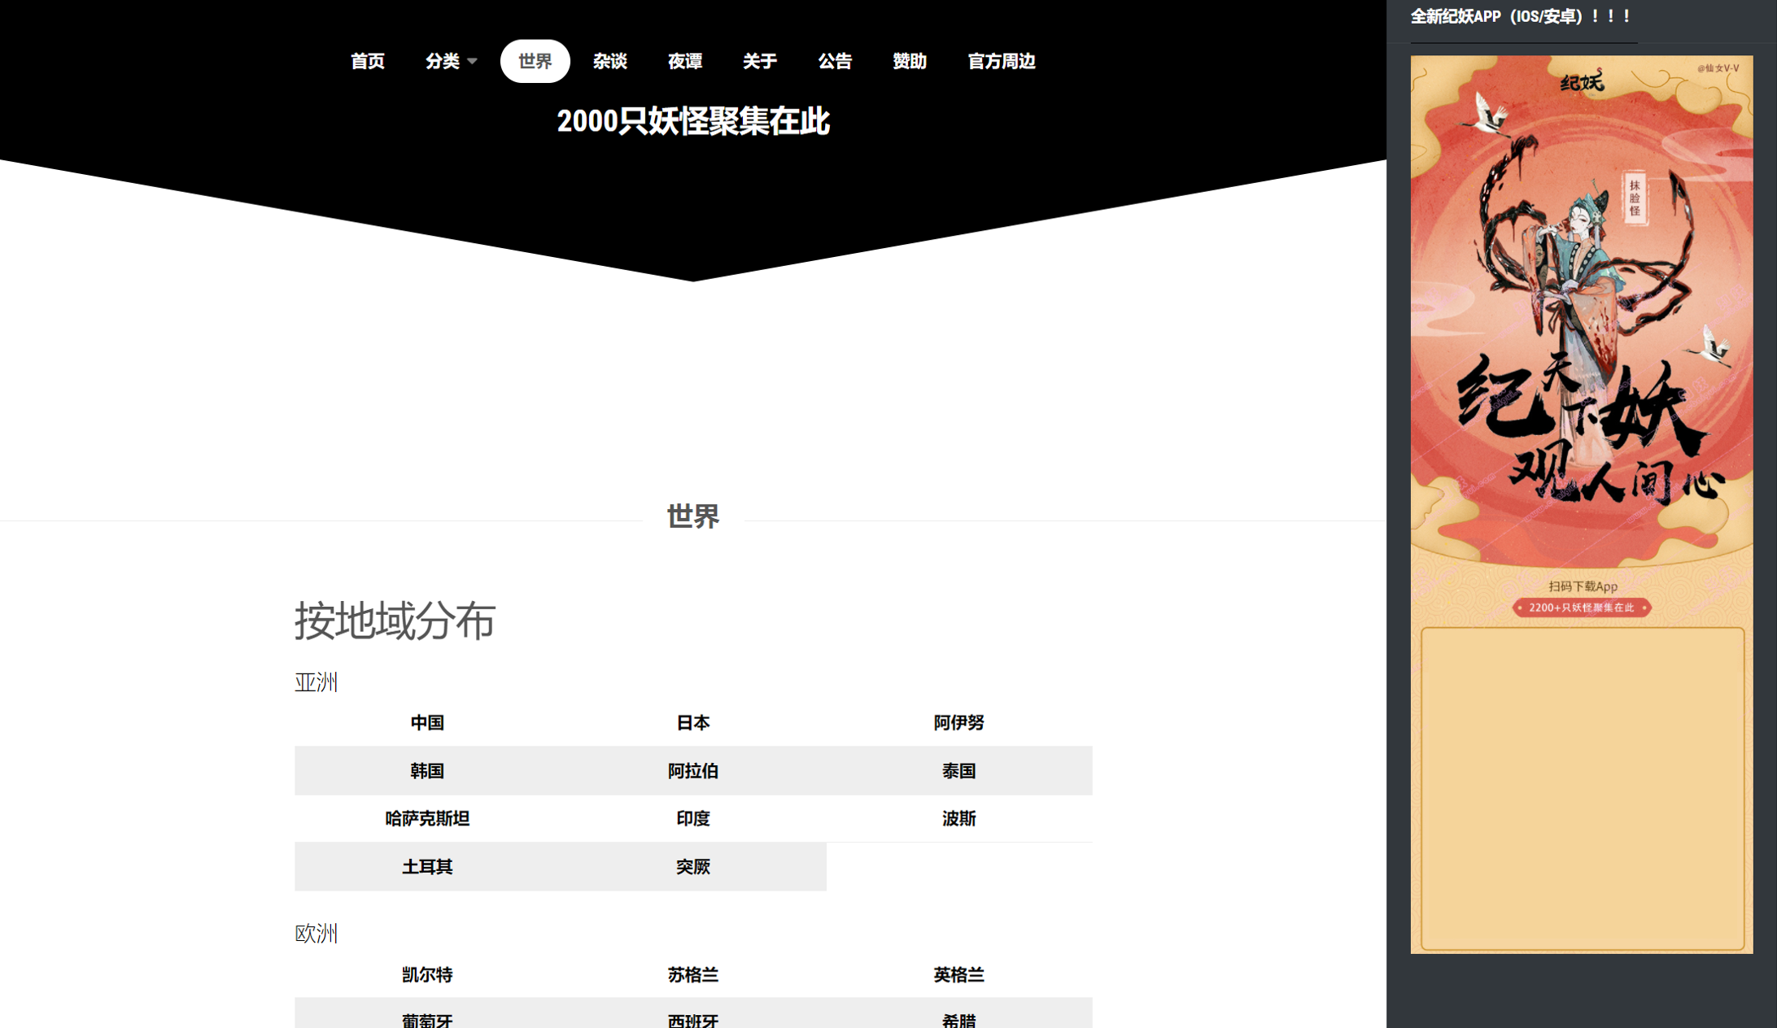Open 官方周边 merchandise page
Viewport: 1777px width, 1028px height.
click(1001, 61)
